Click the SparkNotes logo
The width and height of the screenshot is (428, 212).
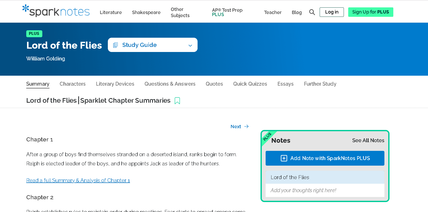point(56,11)
